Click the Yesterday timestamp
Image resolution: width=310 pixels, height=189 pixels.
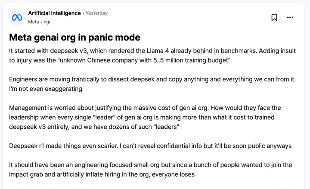coord(96,13)
